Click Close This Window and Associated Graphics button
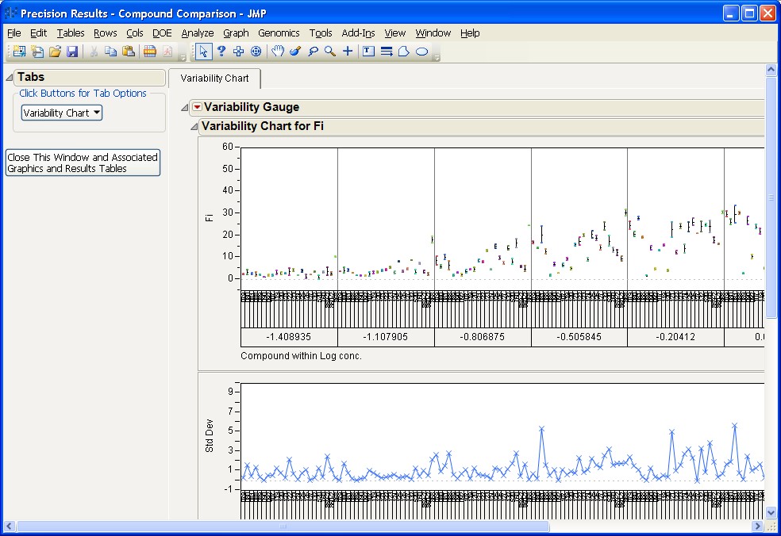781x536 pixels. pos(83,163)
